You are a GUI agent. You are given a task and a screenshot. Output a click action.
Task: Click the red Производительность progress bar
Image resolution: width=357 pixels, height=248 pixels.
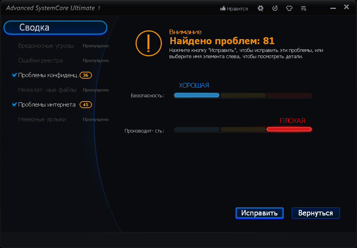point(289,129)
